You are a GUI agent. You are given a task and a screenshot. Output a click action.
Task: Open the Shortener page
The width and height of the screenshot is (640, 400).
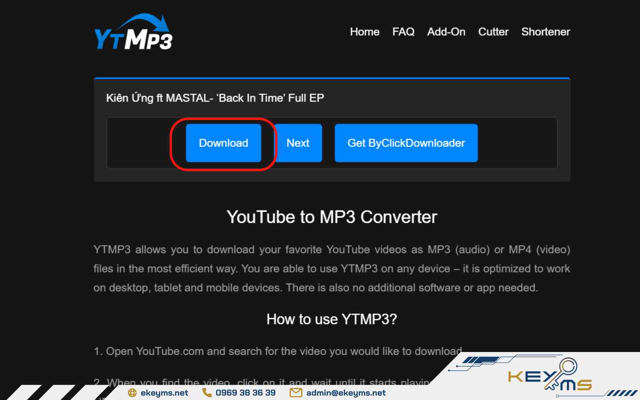[546, 32]
